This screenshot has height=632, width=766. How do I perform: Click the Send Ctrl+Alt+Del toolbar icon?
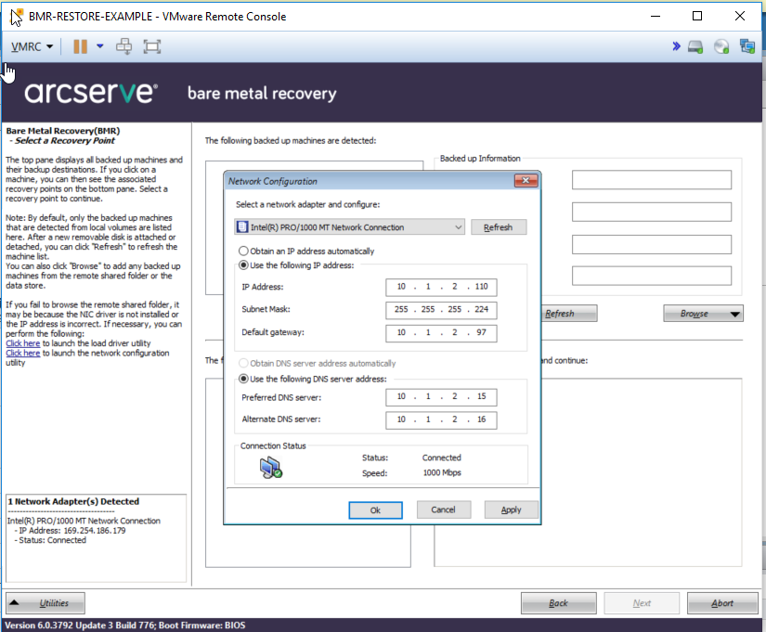pyautogui.click(x=123, y=47)
